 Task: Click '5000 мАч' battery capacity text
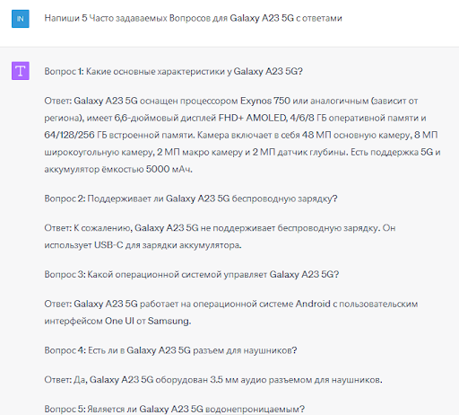pyautogui.click(x=169, y=169)
